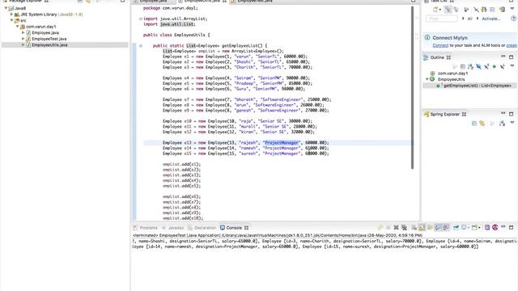Viewport: 518px width, 291px height.
Task: Click Remove All Terminated Launches double-X icon
Action: click(x=404, y=227)
